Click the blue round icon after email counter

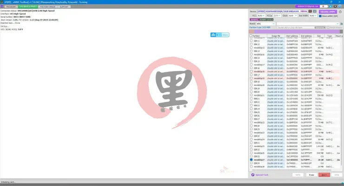(x=331, y=6)
